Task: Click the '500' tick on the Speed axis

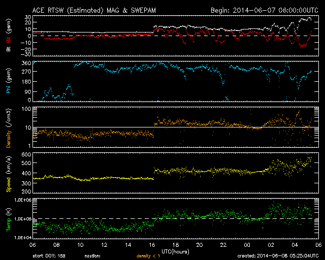Action: point(26,163)
